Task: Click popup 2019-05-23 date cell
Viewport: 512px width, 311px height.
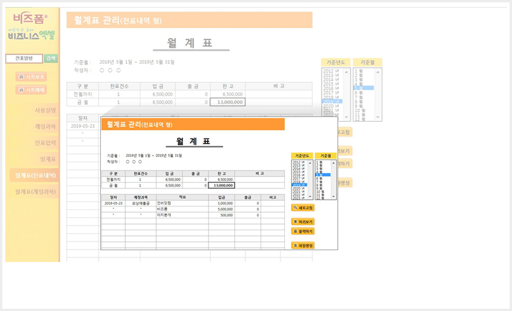Action: point(113,203)
